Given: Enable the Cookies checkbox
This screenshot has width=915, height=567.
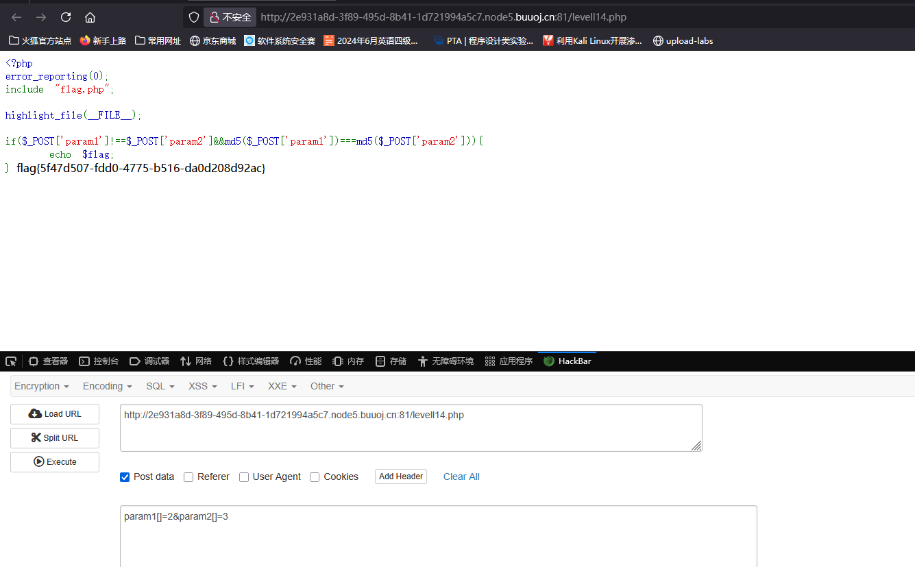Looking at the screenshot, I should click(315, 477).
